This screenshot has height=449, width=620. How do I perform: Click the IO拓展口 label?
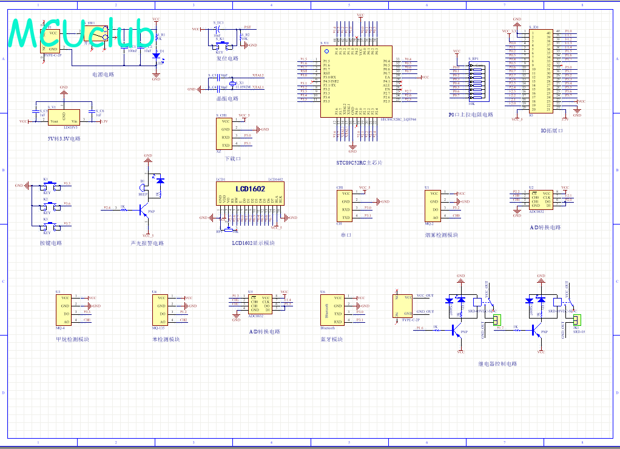pyautogui.click(x=551, y=130)
